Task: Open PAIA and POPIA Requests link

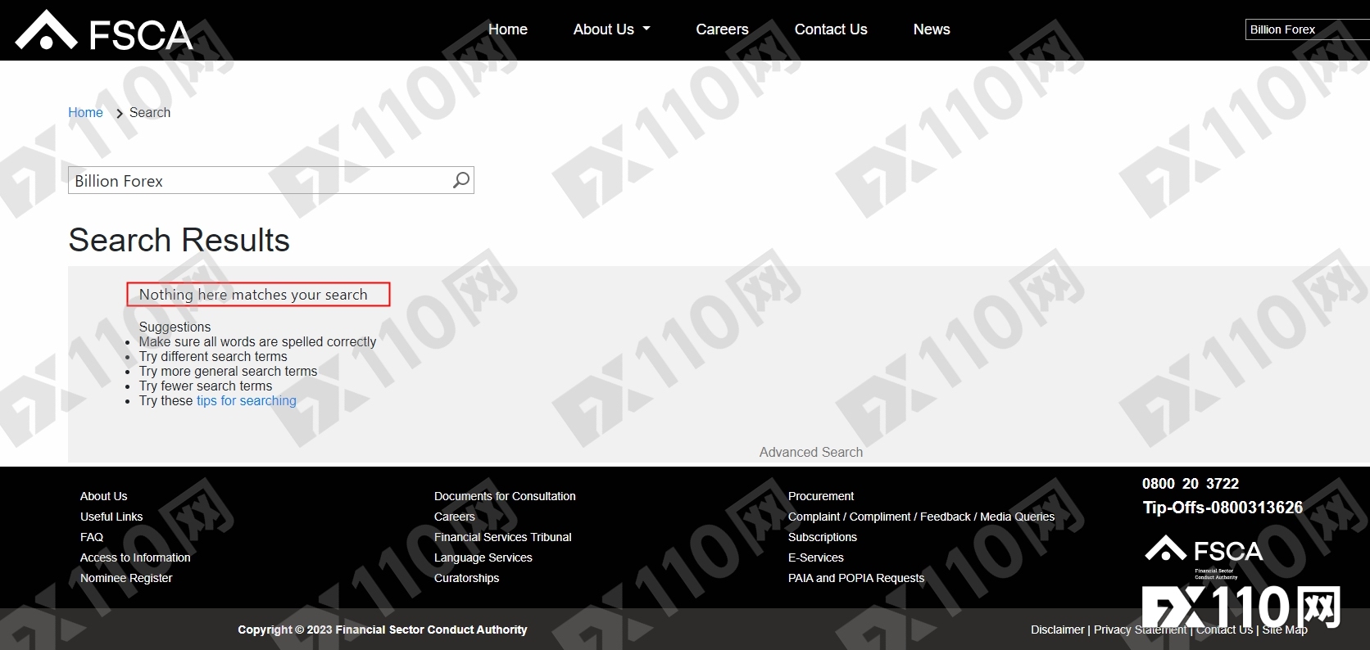Action: 856,578
